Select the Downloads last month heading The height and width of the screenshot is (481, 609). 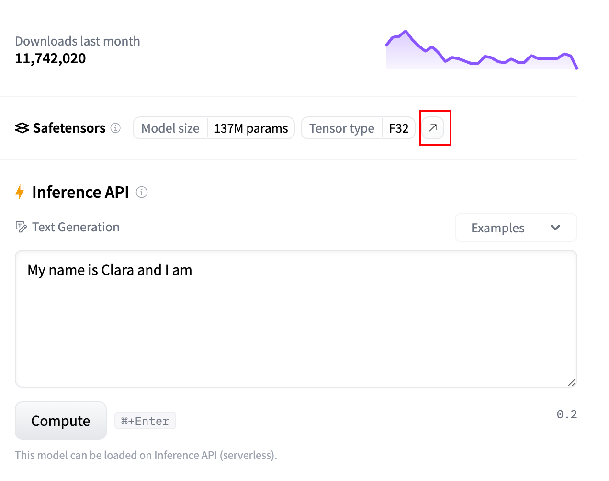78,41
